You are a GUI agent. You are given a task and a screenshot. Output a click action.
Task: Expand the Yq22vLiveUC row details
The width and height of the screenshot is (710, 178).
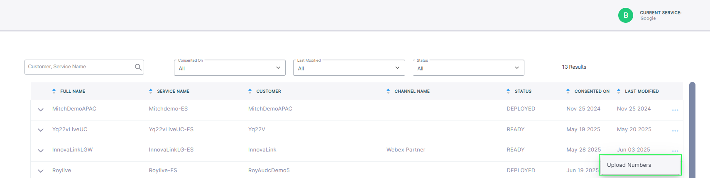41,130
